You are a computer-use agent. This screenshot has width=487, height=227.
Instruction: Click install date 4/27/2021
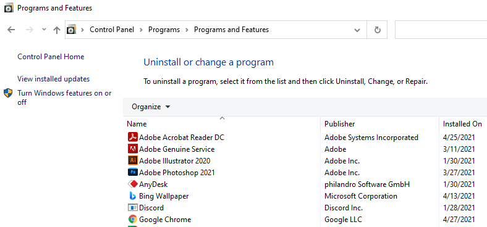(x=459, y=219)
